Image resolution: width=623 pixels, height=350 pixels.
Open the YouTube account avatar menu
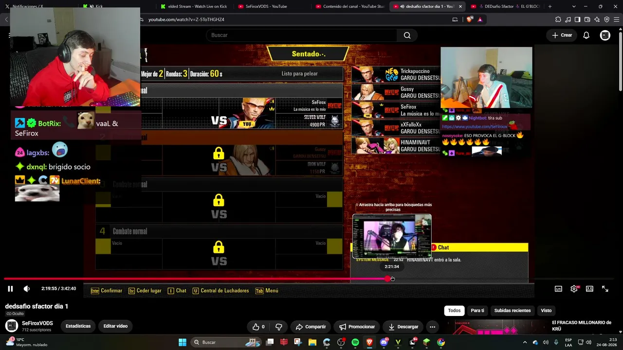click(x=605, y=35)
